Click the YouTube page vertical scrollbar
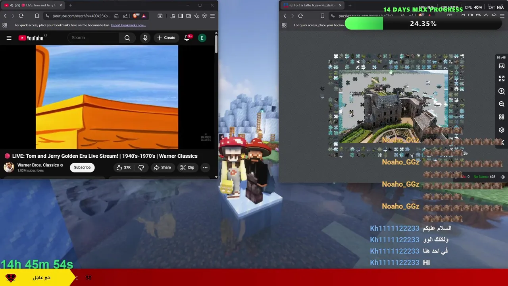Image resolution: width=508 pixels, height=286 pixels. coord(216,44)
